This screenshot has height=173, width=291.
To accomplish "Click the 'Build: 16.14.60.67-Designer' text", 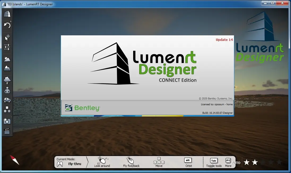I will click(218, 113).
